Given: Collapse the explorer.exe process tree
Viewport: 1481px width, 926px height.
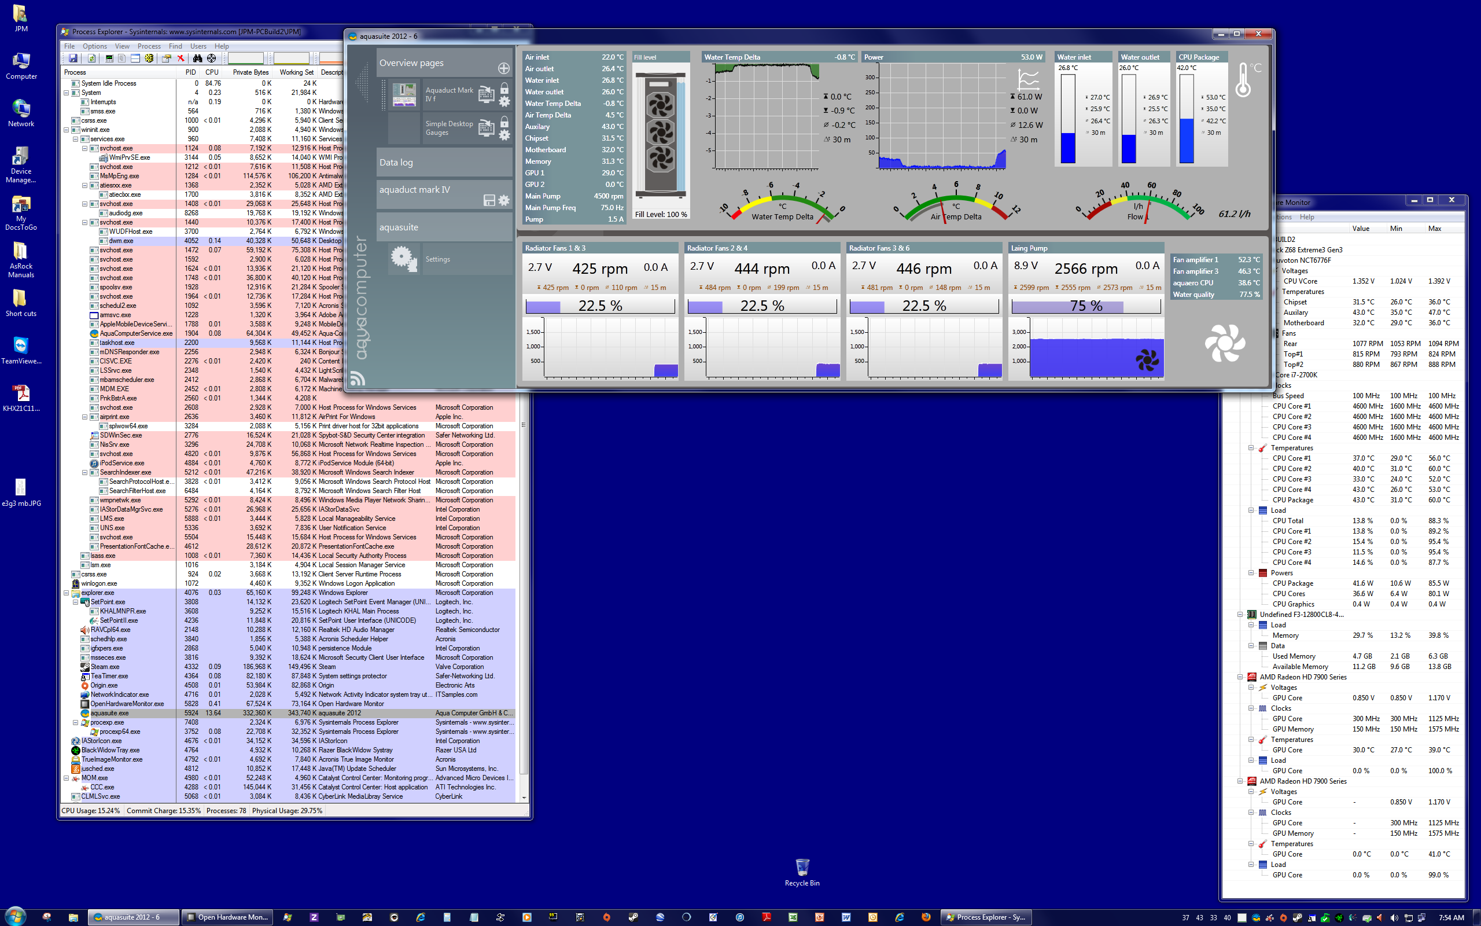Looking at the screenshot, I should pyautogui.click(x=66, y=593).
